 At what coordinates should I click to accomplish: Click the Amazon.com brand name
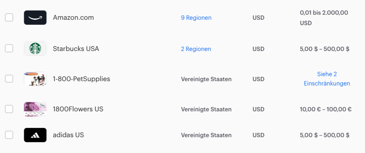(x=73, y=18)
